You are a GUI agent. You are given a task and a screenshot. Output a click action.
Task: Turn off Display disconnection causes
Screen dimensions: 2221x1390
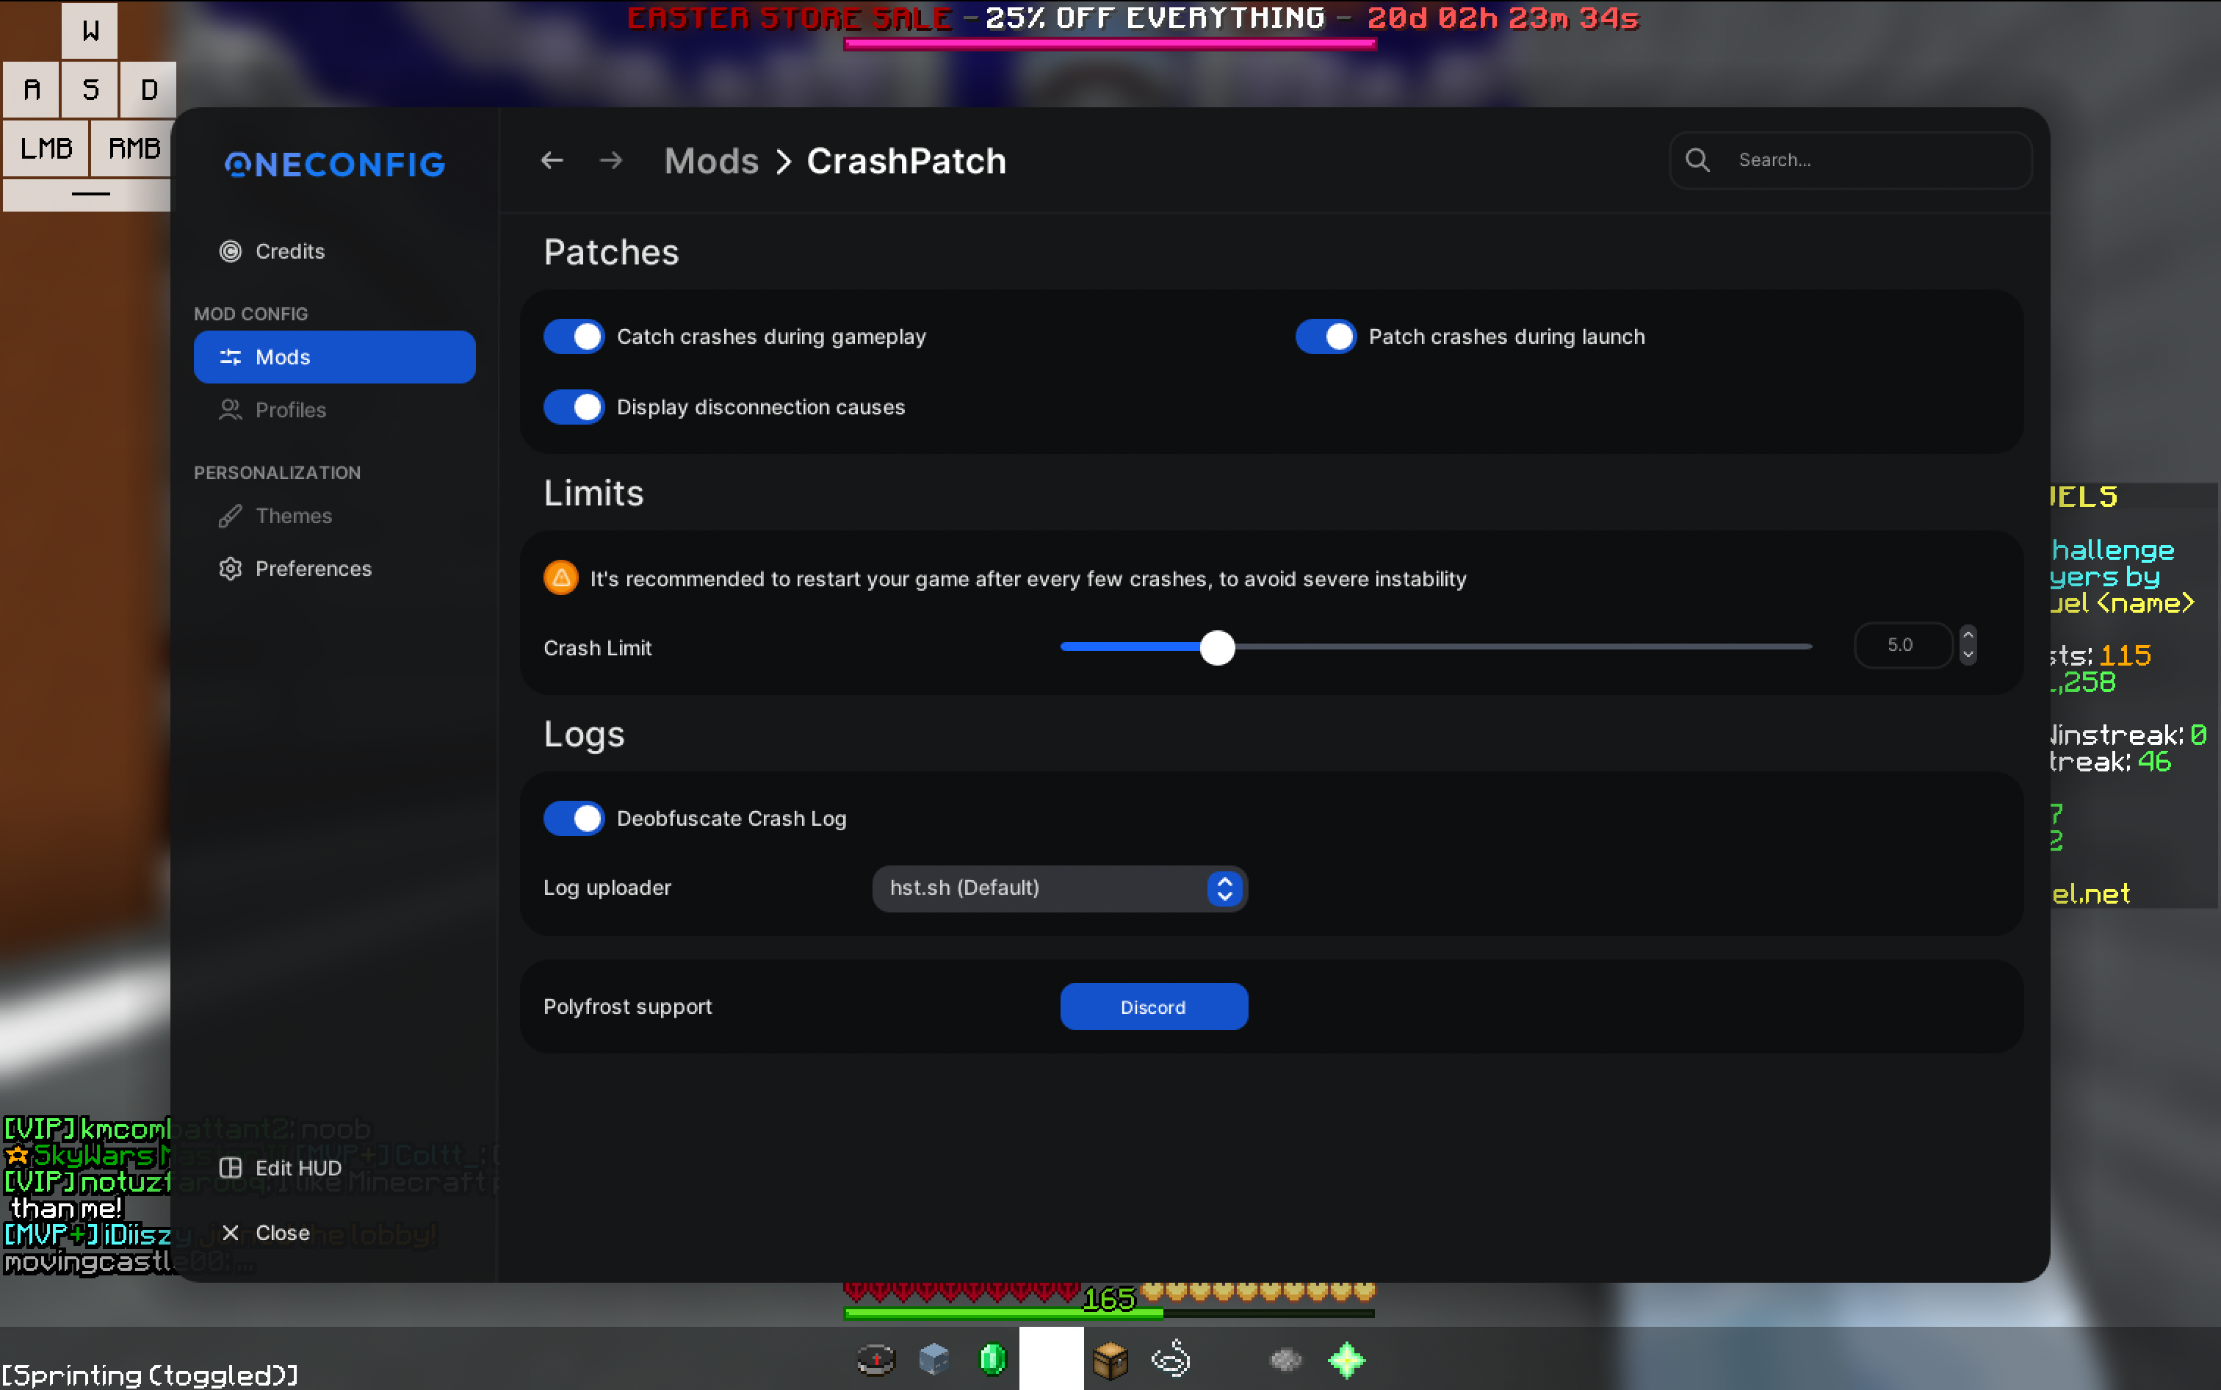(574, 406)
